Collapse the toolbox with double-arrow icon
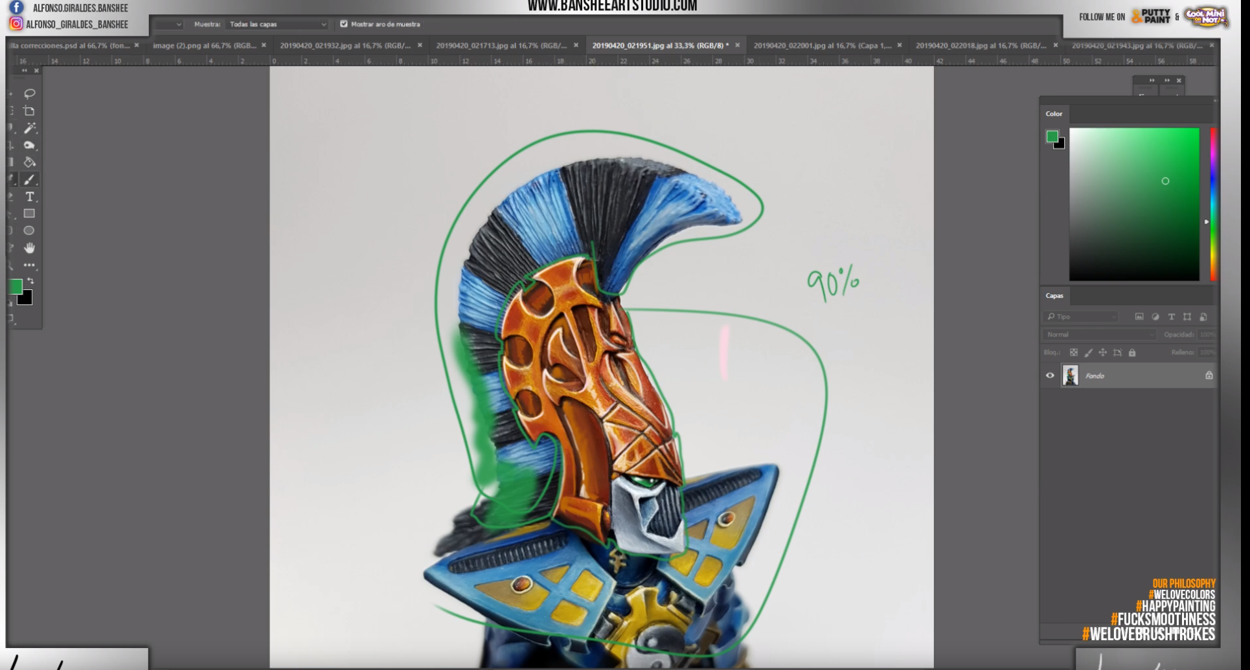 24,71
